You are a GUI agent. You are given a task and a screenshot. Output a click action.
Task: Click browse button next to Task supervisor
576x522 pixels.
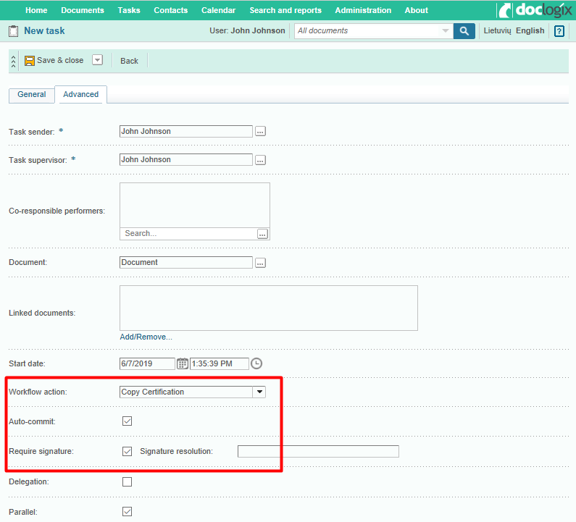pos(261,160)
